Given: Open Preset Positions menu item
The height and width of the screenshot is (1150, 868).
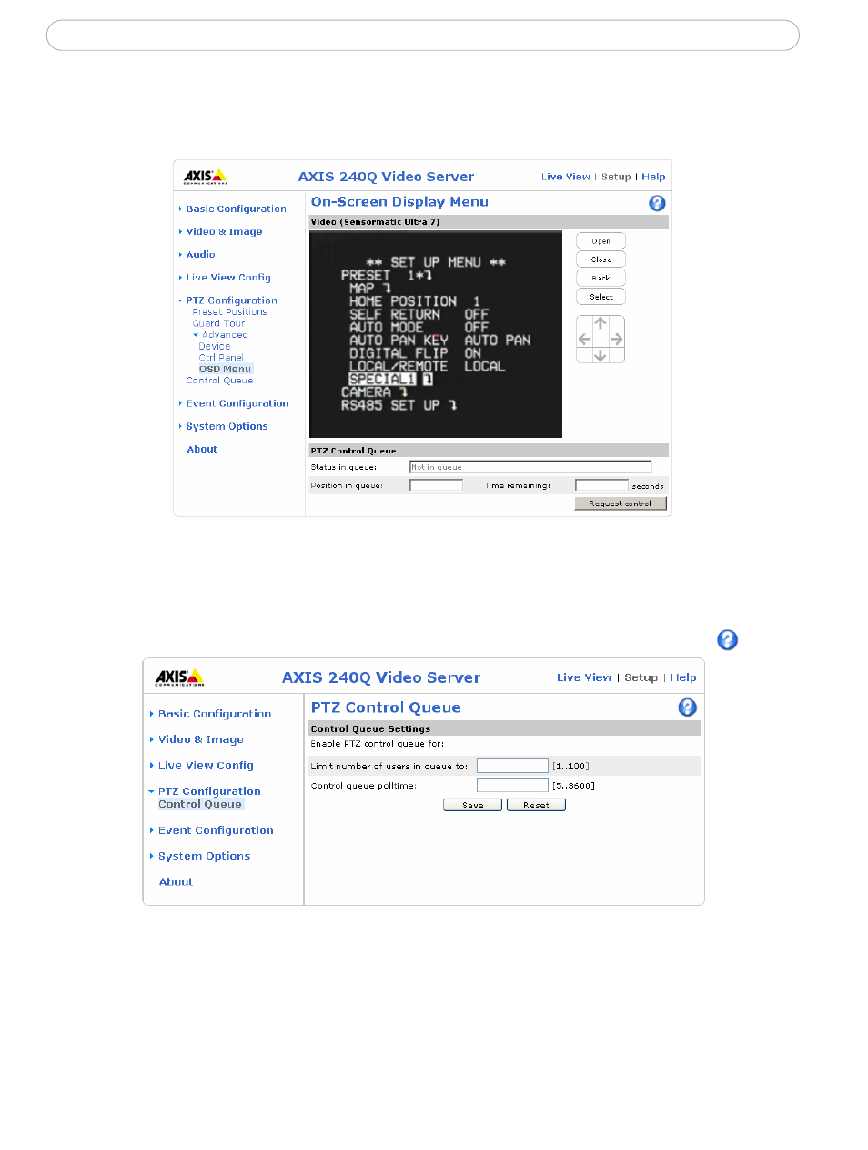Looking at the screenshot, I should (x=229, y=312).
